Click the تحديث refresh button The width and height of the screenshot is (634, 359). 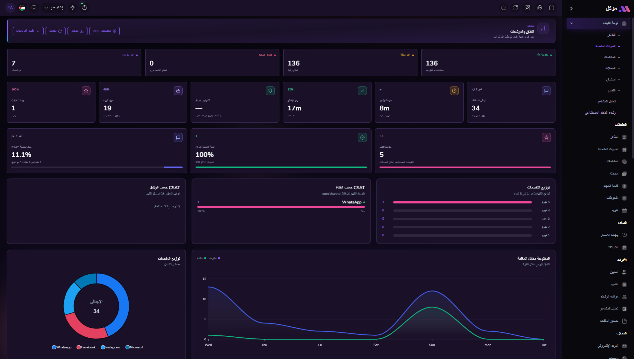point(56,31)
